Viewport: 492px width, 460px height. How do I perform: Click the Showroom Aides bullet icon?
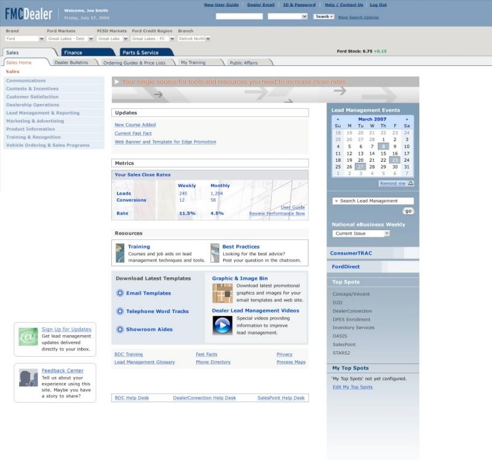click(120, 330)
